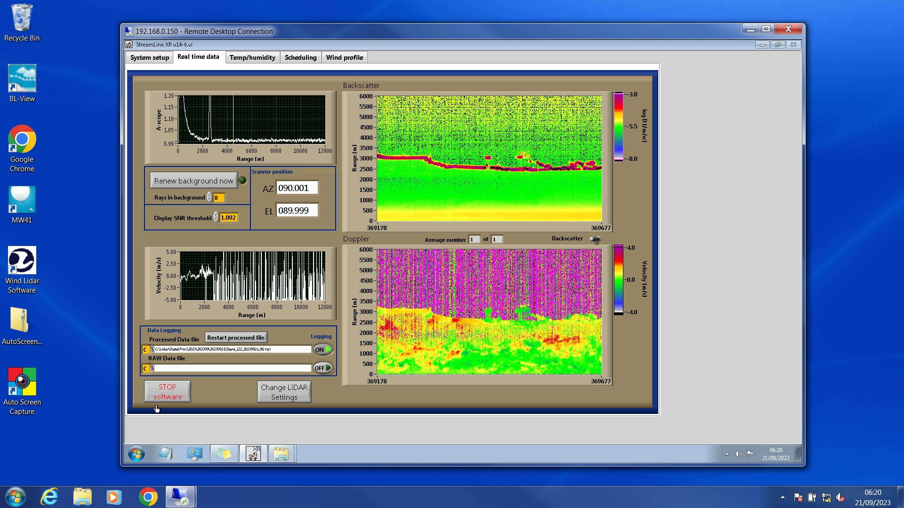Screen dimensions: 904x508
Task: Click the backscatter log B color scale bar
Action: click(x=618, y=127)
